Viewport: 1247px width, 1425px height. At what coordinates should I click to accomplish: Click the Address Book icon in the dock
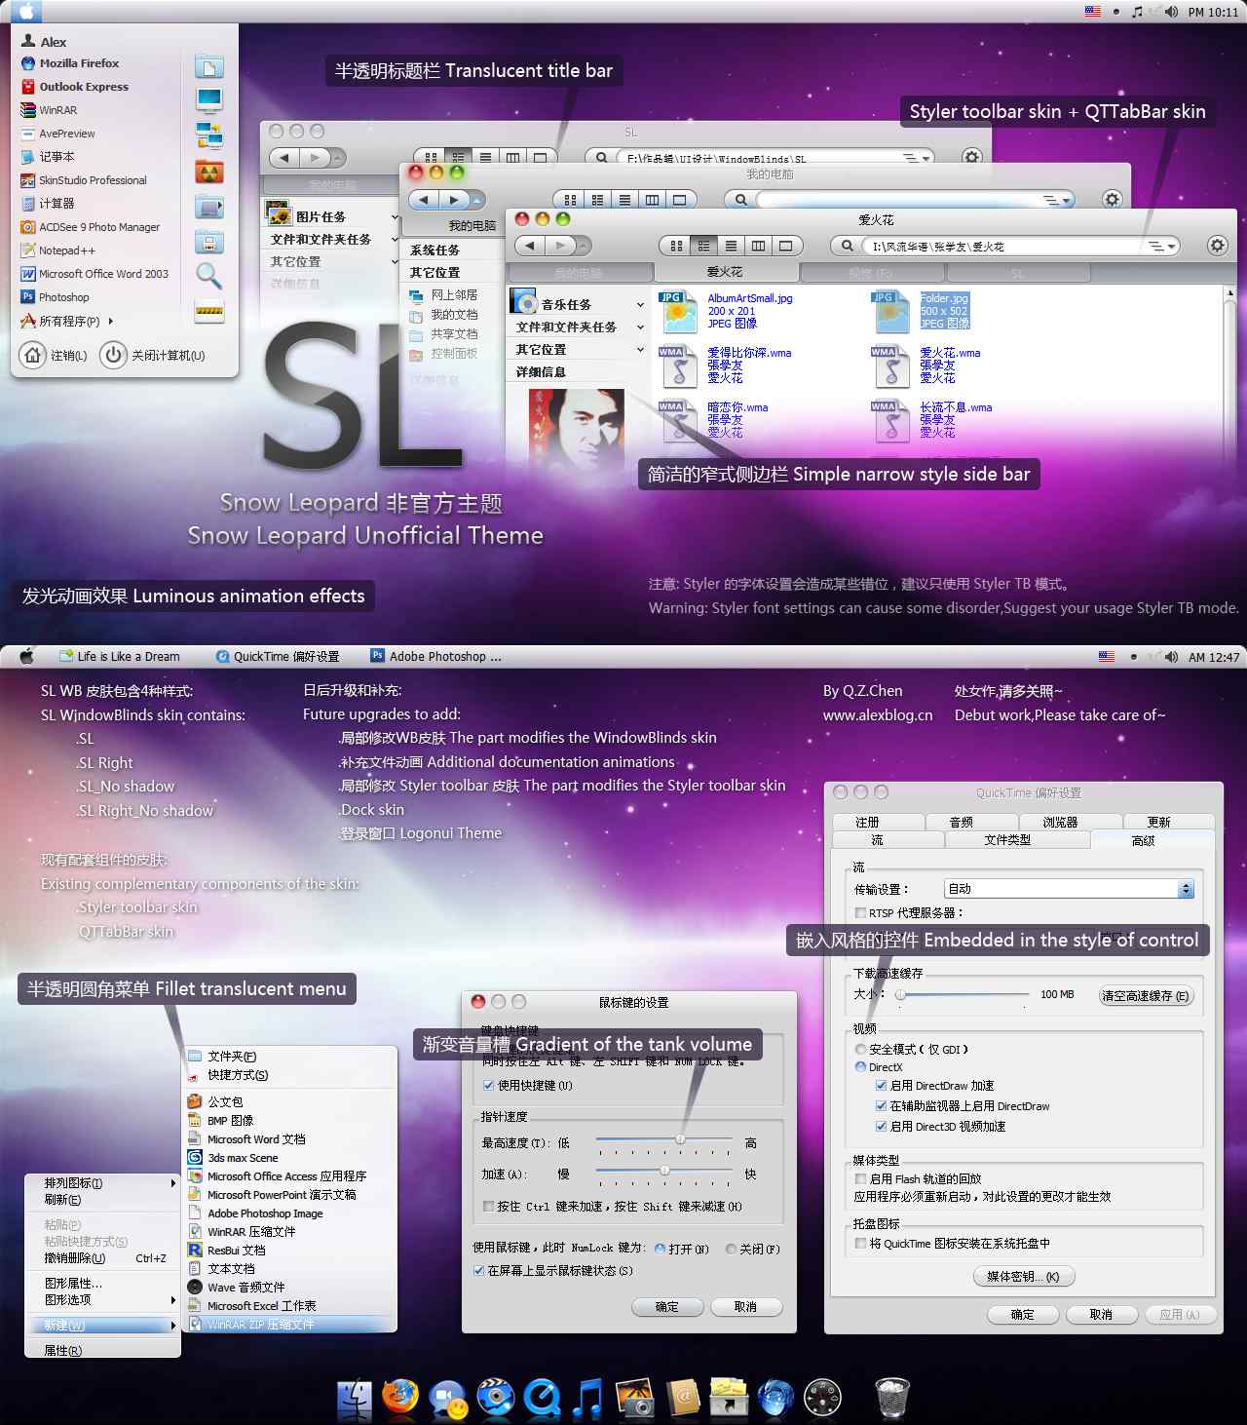coord(683,1398)
